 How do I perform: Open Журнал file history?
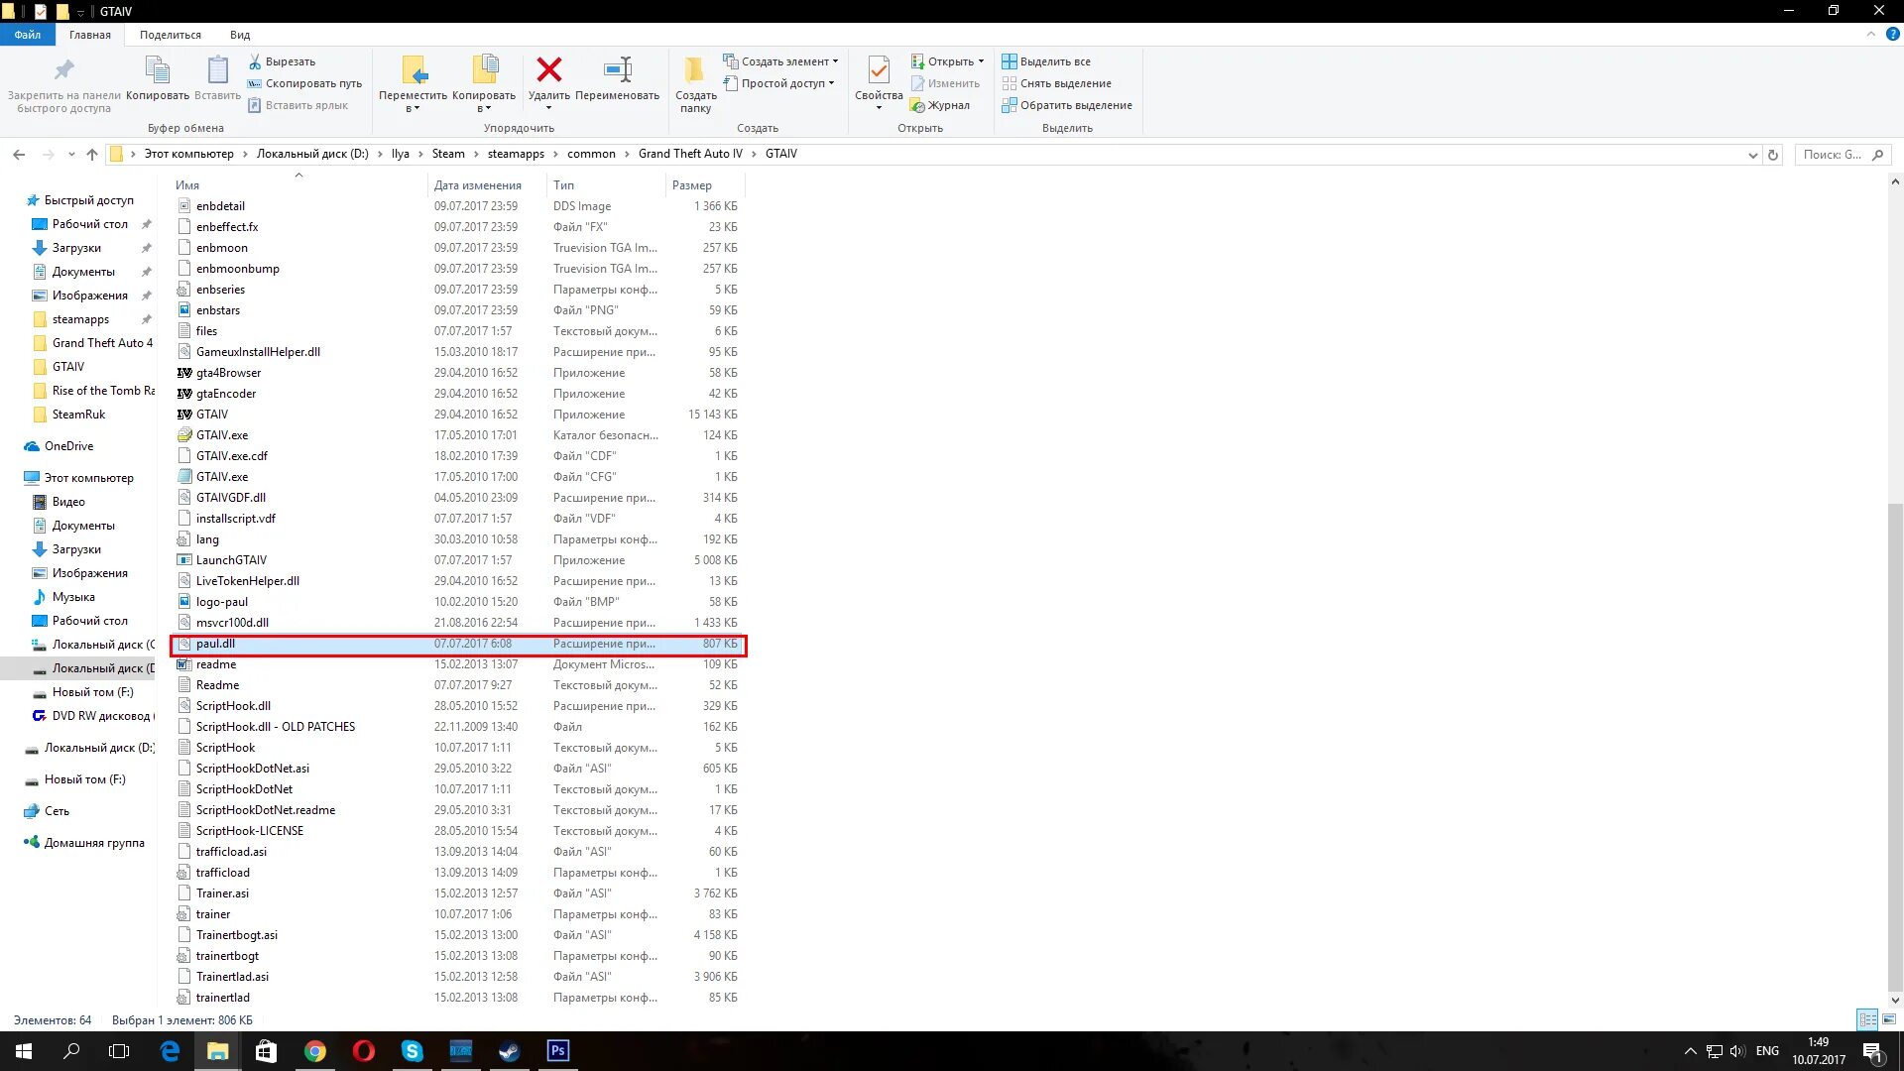click(940, 105)
